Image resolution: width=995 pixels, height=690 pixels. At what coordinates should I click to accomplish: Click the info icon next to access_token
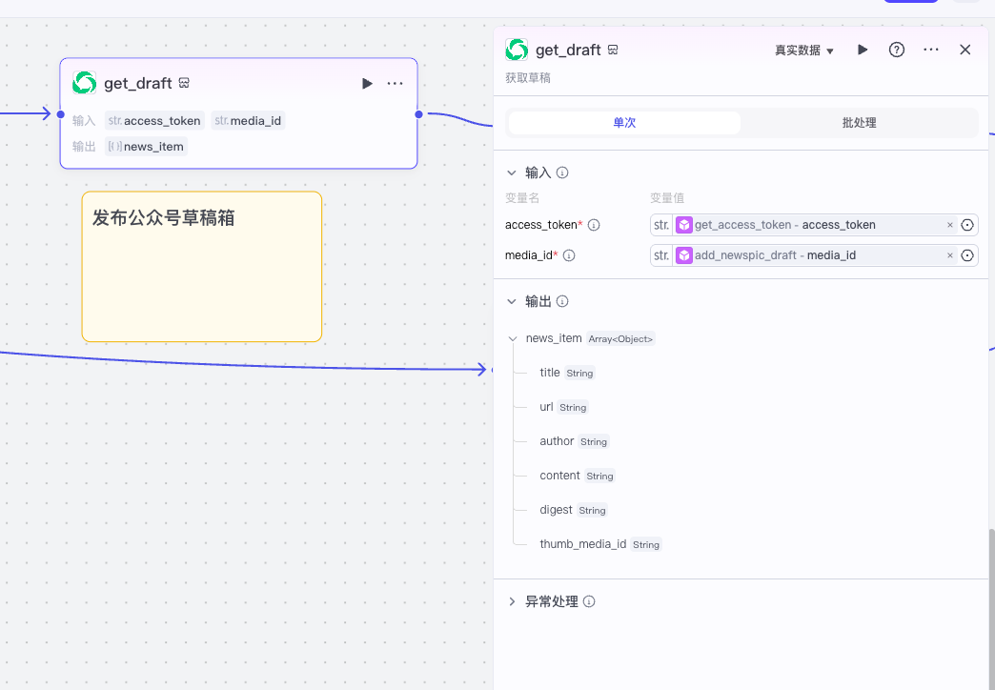594,225
